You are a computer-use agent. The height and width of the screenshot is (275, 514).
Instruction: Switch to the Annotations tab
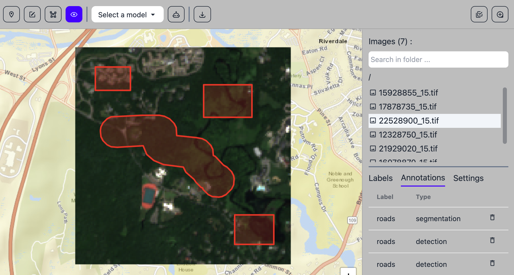[423, 178]
